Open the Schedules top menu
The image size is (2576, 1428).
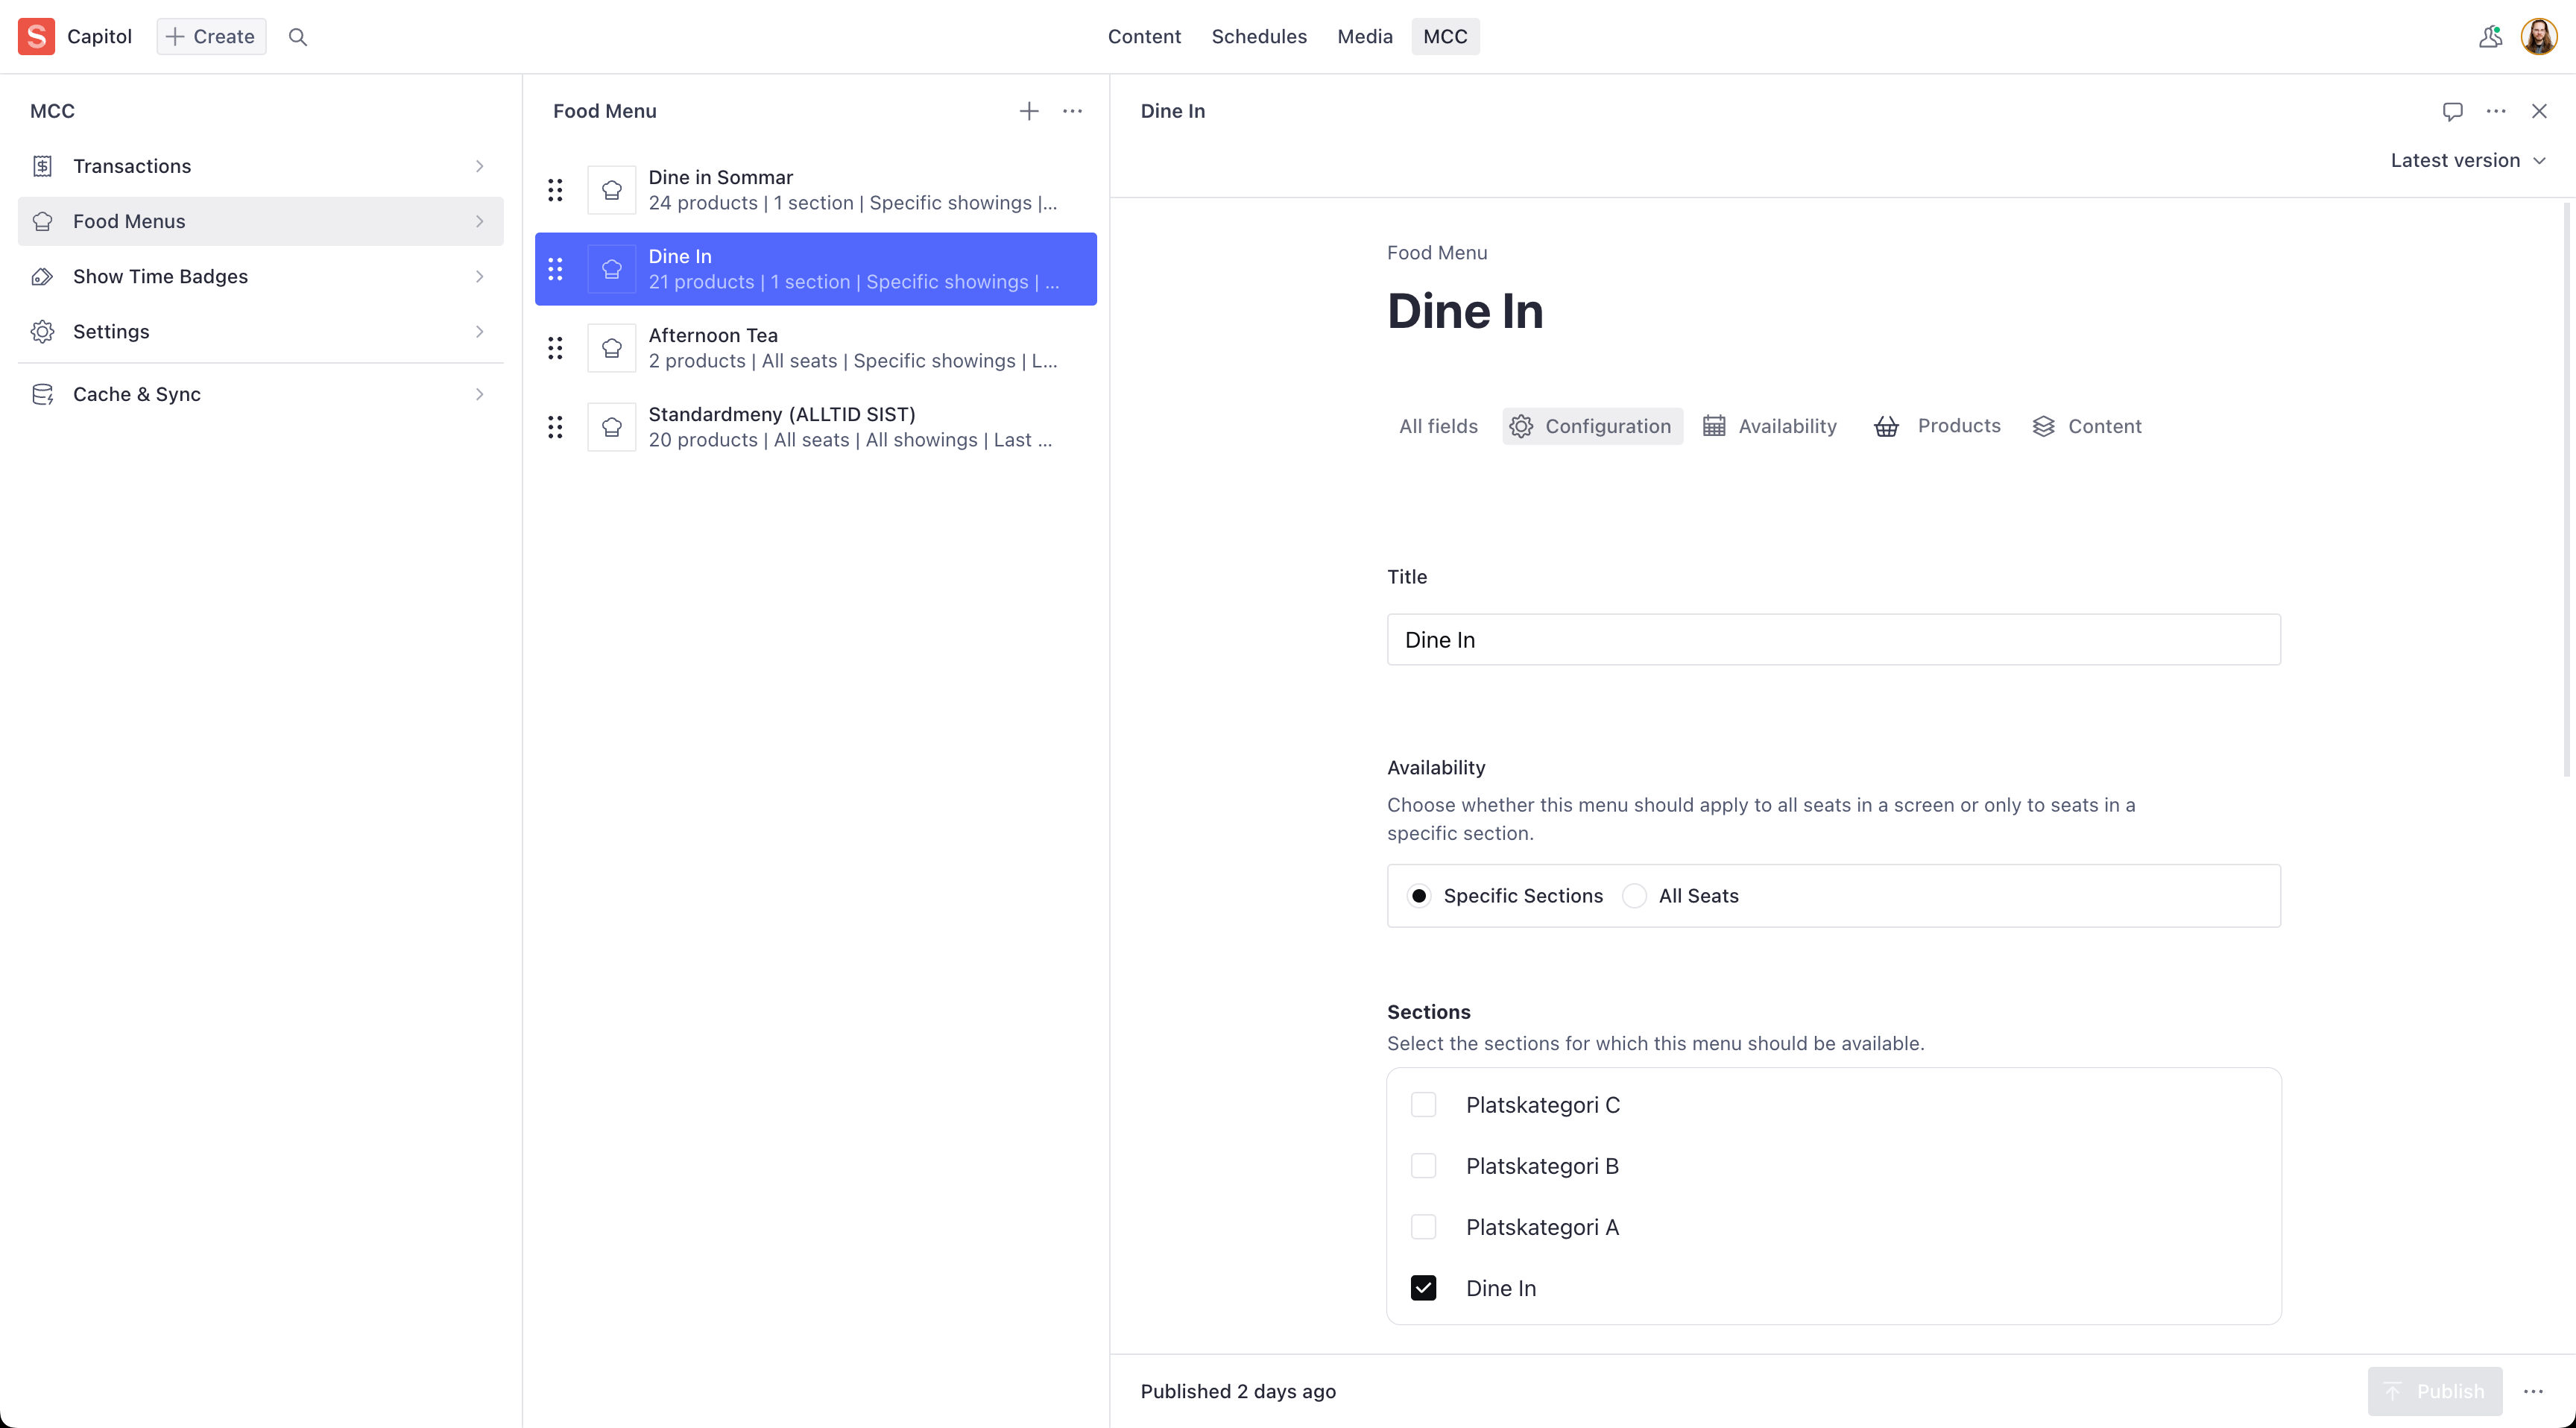click(x=1258, y=37)
